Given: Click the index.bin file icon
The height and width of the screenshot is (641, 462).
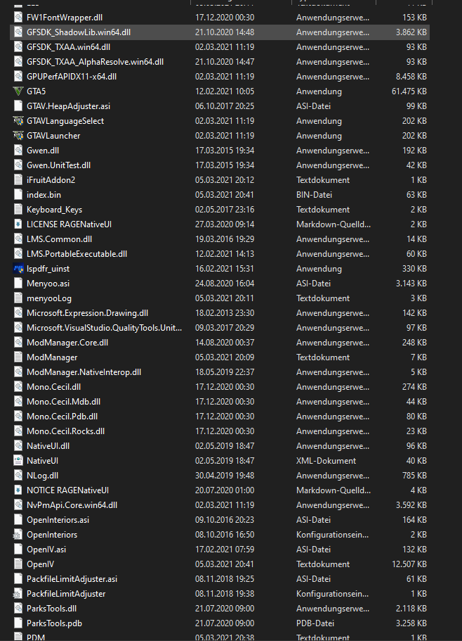Looking at the screenshot, I should (18, 195).
